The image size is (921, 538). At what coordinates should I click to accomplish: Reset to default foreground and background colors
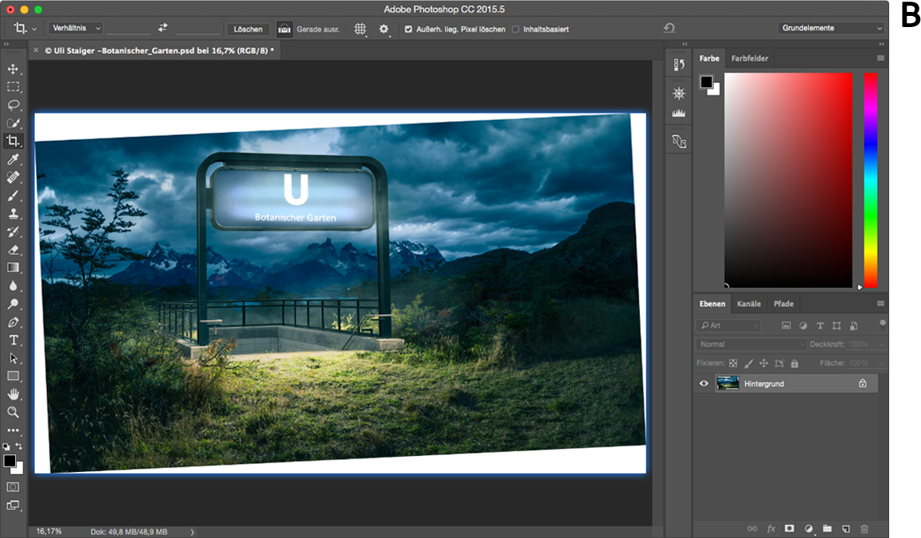6,446
